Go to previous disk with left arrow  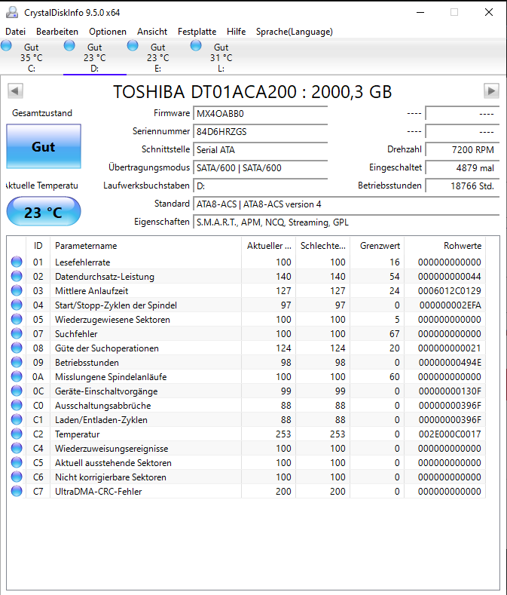[15, 91]
